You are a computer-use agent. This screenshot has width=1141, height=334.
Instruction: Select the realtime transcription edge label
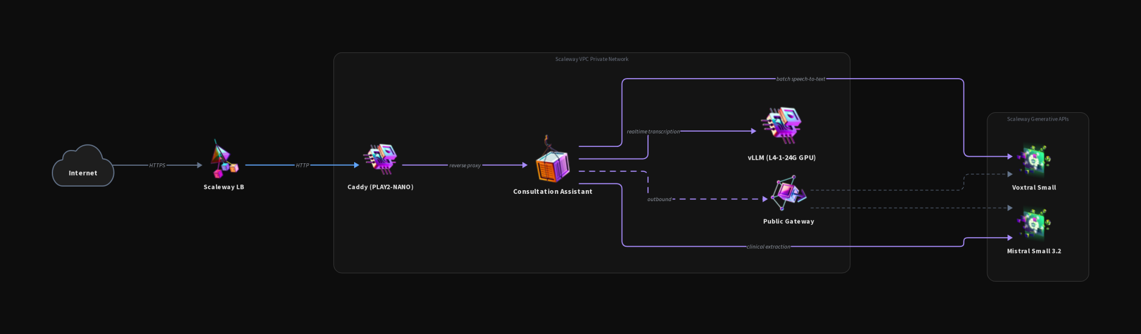[653, 131]
